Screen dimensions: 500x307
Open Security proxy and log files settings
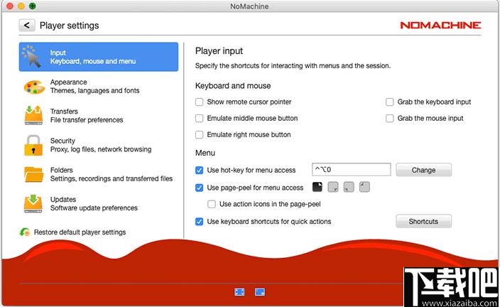pos(99,145)
